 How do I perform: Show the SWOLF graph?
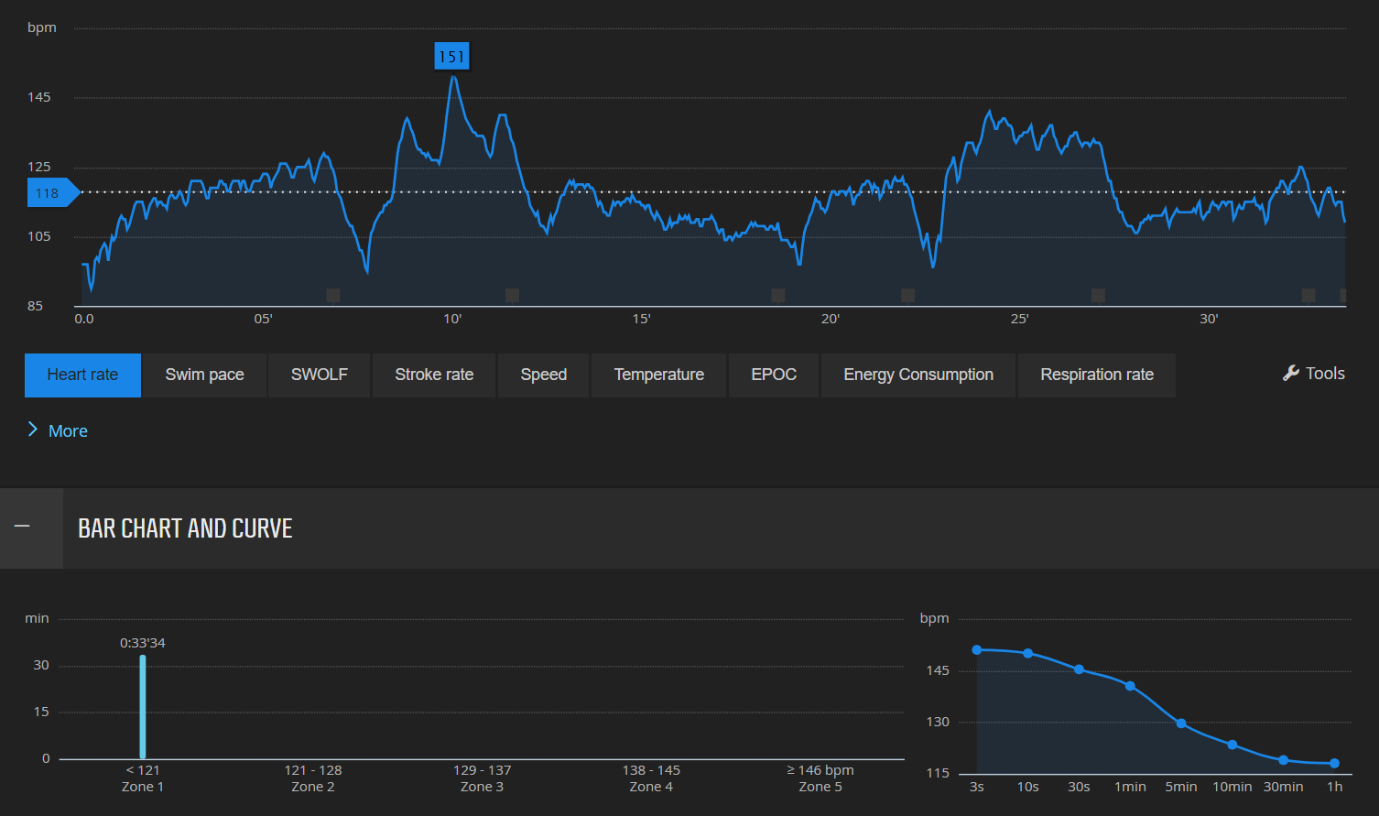pyautogui.click(x=319, y=375)
